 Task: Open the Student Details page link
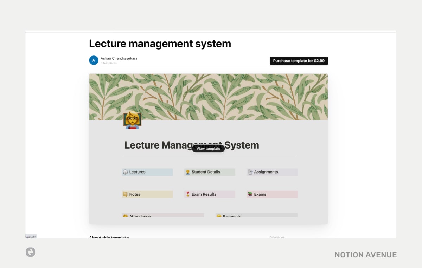(x=206, y=172)
